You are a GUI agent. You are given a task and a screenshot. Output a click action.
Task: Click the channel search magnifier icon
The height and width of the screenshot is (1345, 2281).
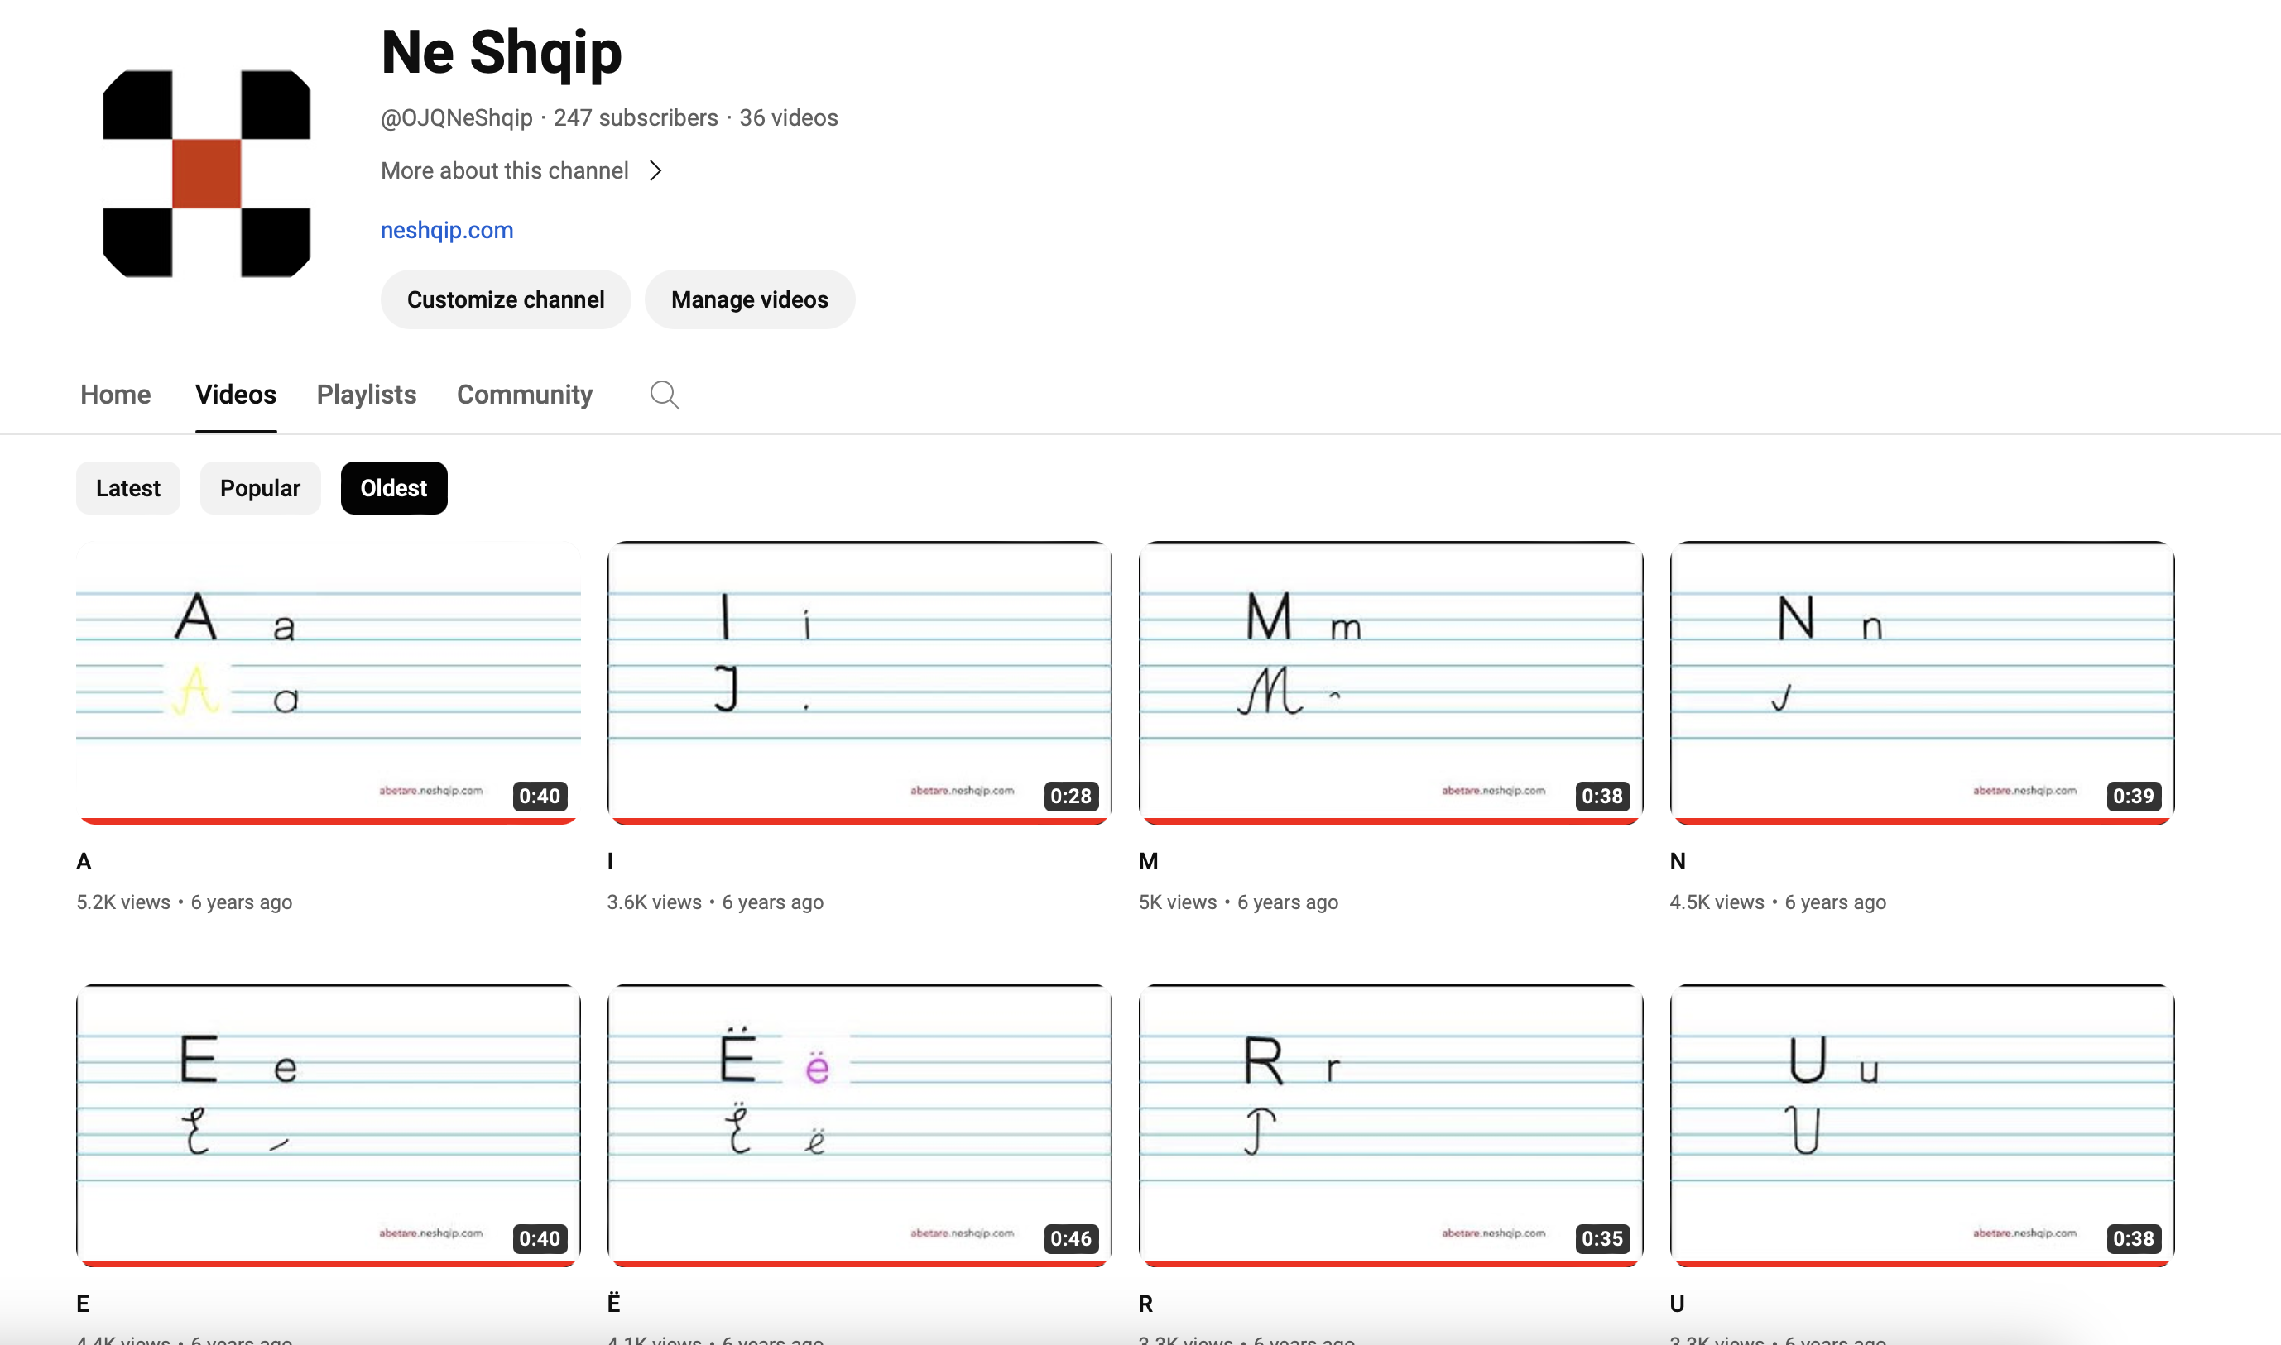point(665,395)
